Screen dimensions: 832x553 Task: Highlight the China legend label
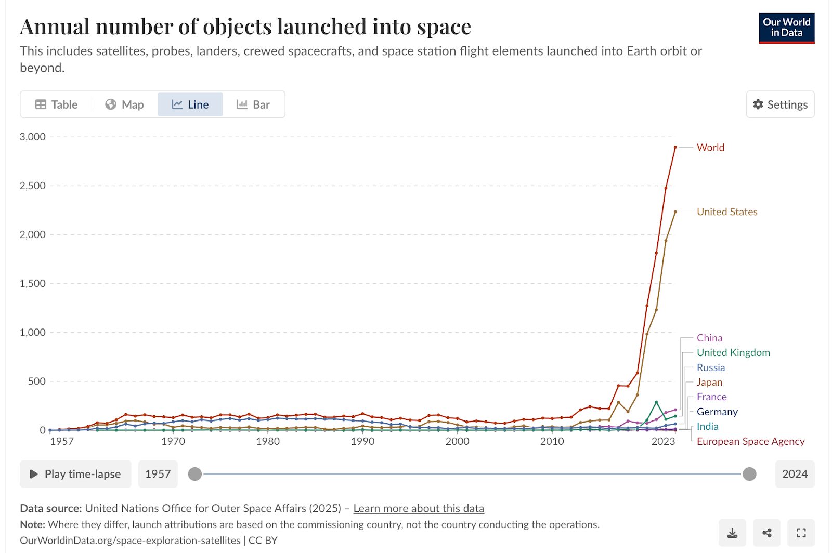[x=709, y=338]
